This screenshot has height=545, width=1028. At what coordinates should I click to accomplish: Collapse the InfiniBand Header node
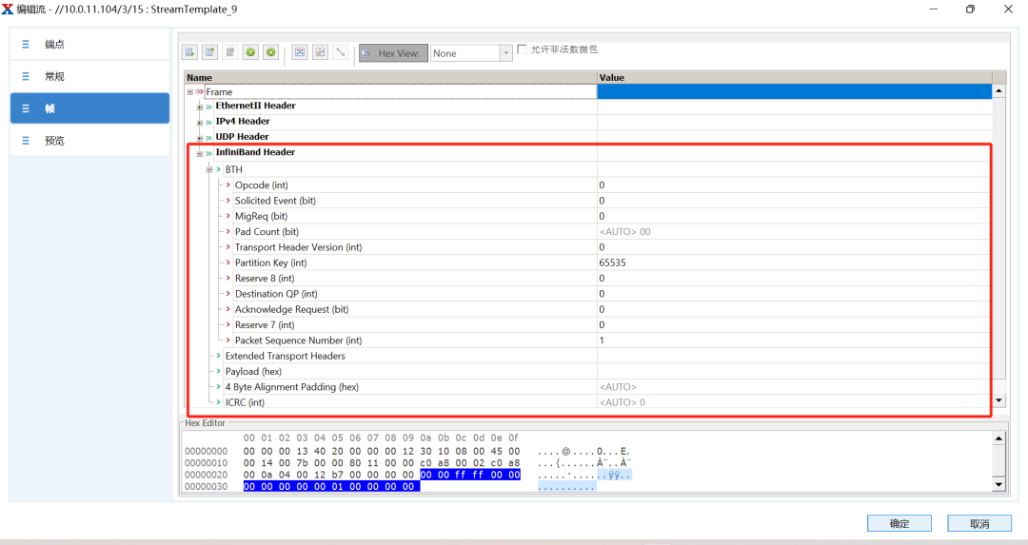[x=200, y=153]
